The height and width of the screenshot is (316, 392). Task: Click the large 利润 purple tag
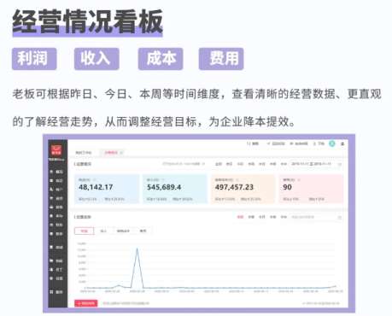(34, 59)
